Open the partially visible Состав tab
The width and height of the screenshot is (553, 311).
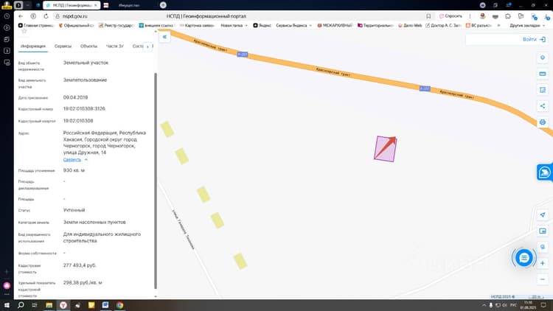(138, 46)
